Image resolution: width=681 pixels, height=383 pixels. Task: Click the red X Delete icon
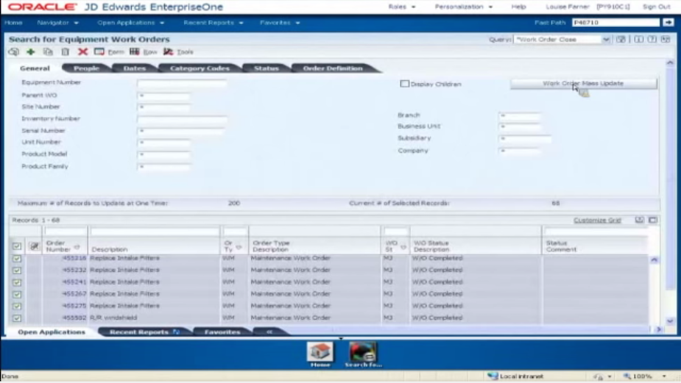[x=82, y=51]
